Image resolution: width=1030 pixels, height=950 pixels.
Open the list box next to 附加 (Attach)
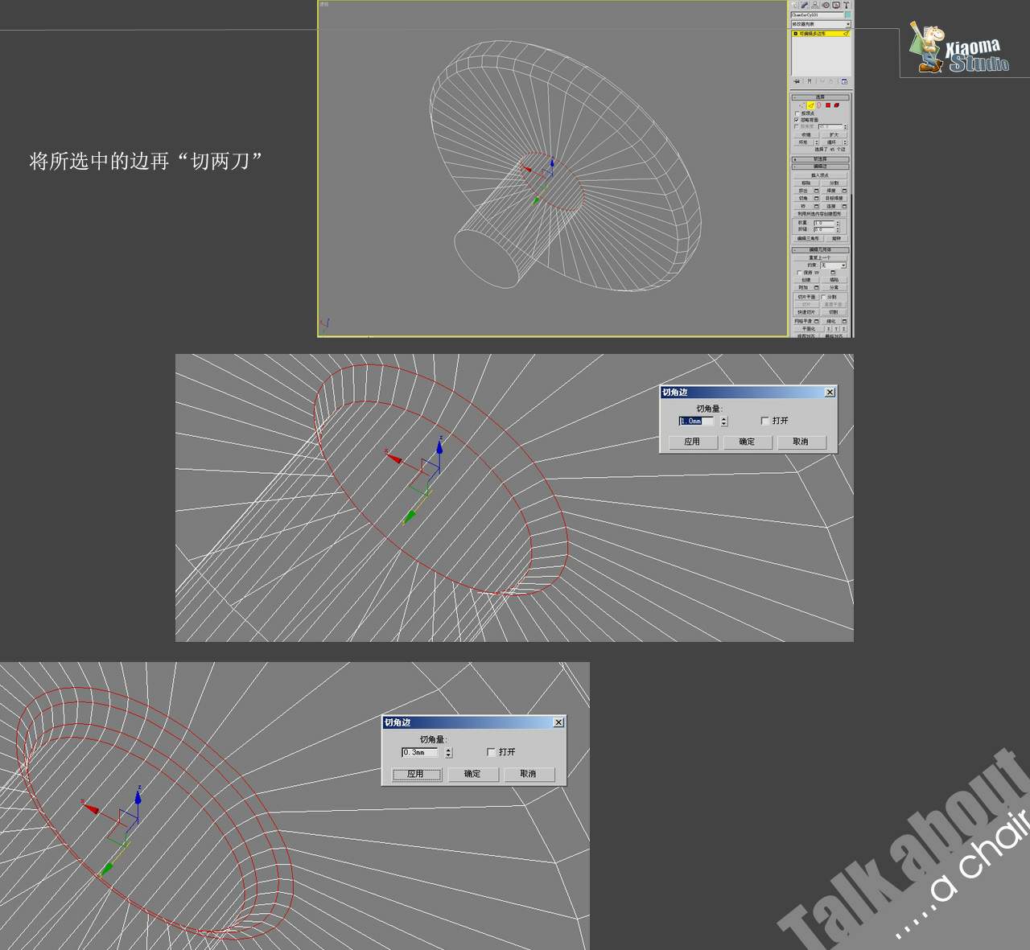coord(816,287)
